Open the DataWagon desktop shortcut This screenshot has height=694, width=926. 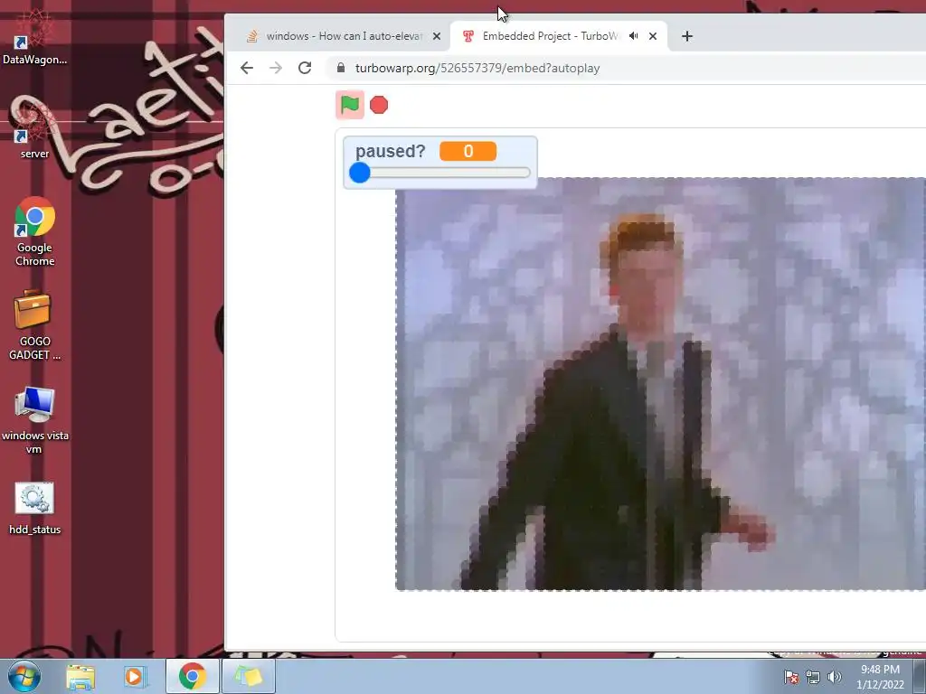(x=34, y=38)
